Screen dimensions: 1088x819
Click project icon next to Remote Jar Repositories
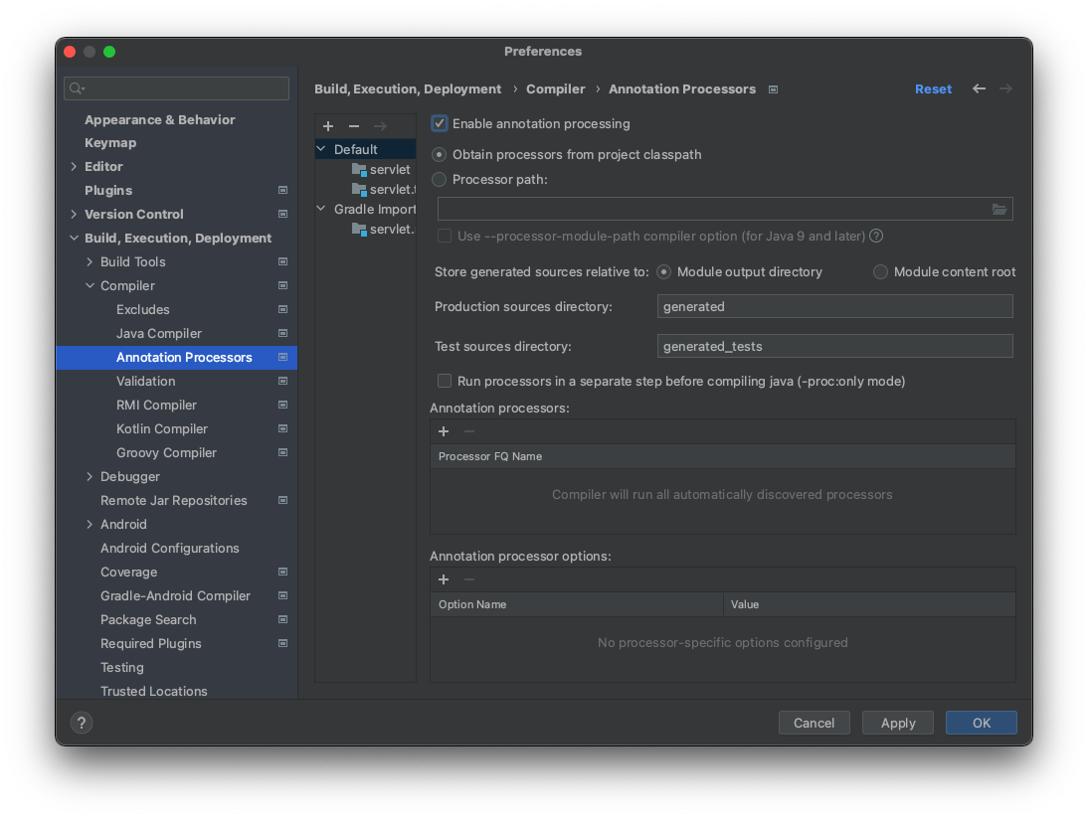(x=283, y=500)
